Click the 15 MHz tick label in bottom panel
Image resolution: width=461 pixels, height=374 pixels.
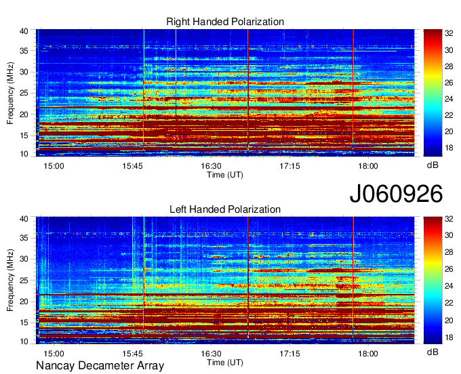(24, 323)
